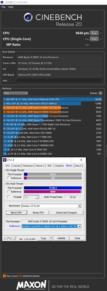Select ranking row Intel Xeon Platinum 8168 CPU

53,99
